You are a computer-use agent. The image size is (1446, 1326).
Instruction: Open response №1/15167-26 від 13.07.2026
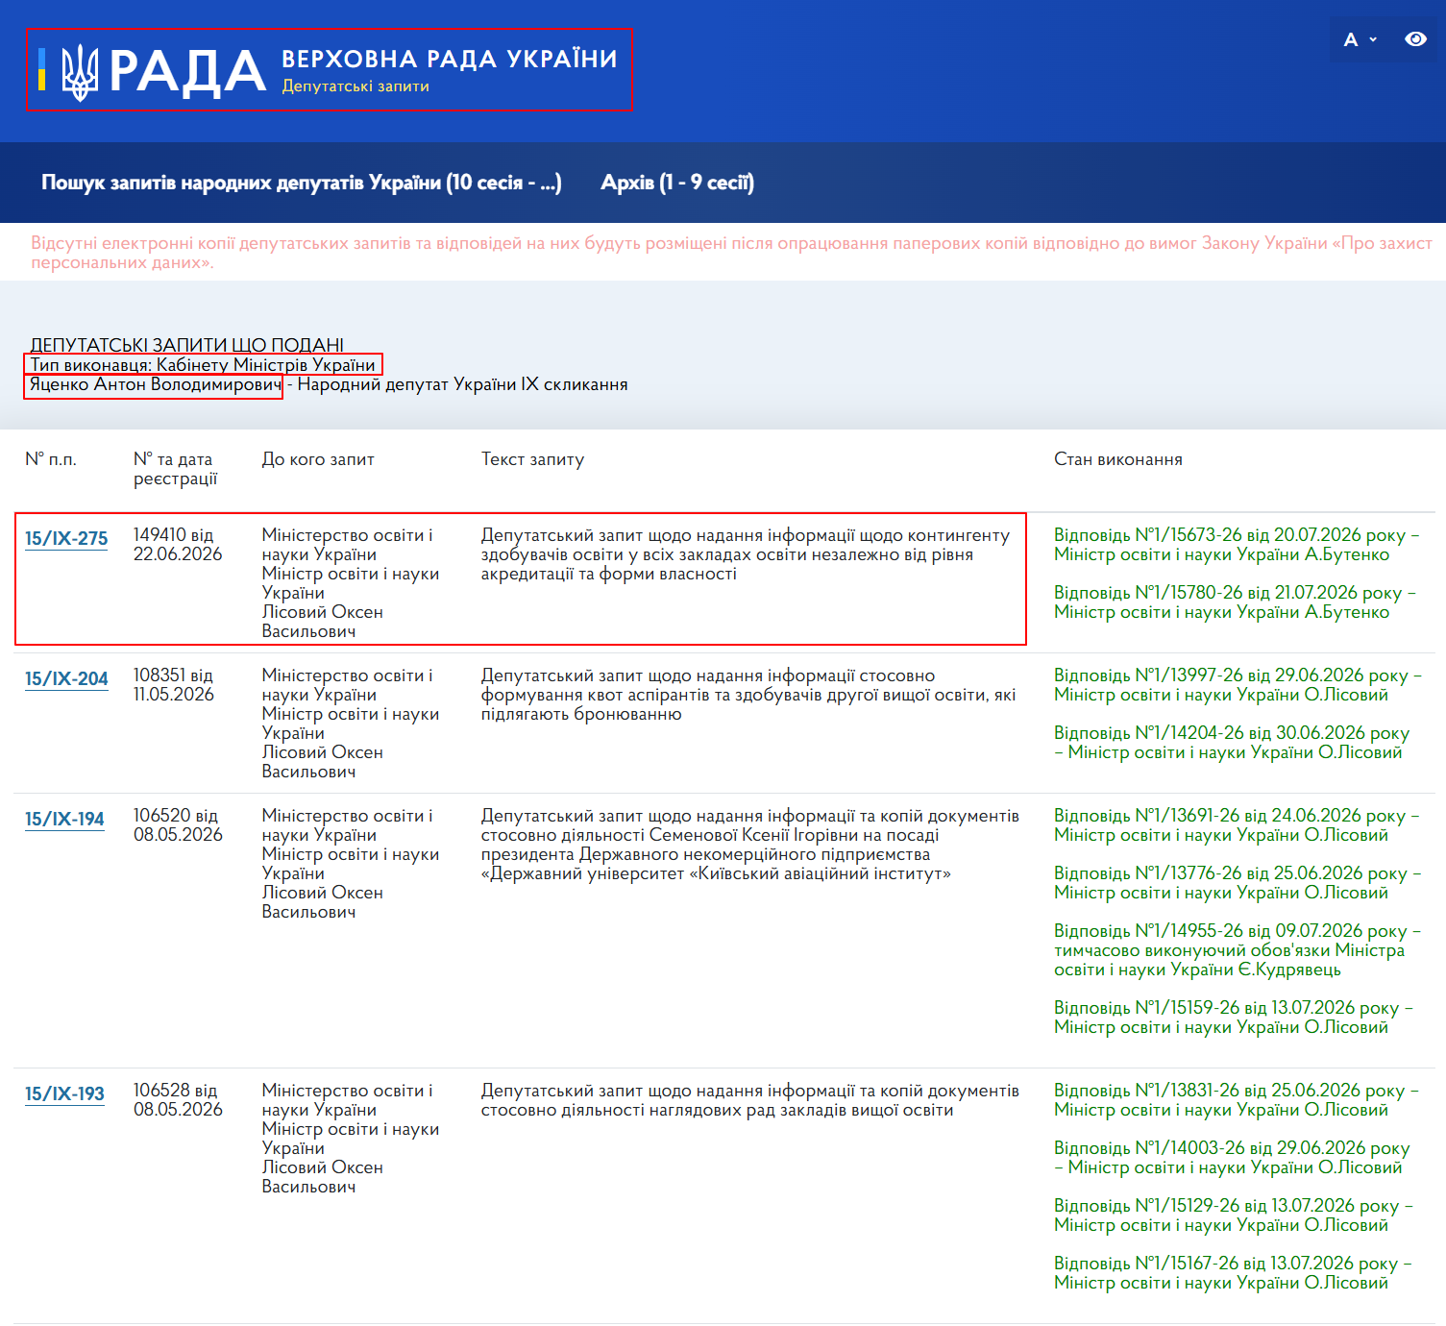pos(1233,1273)
